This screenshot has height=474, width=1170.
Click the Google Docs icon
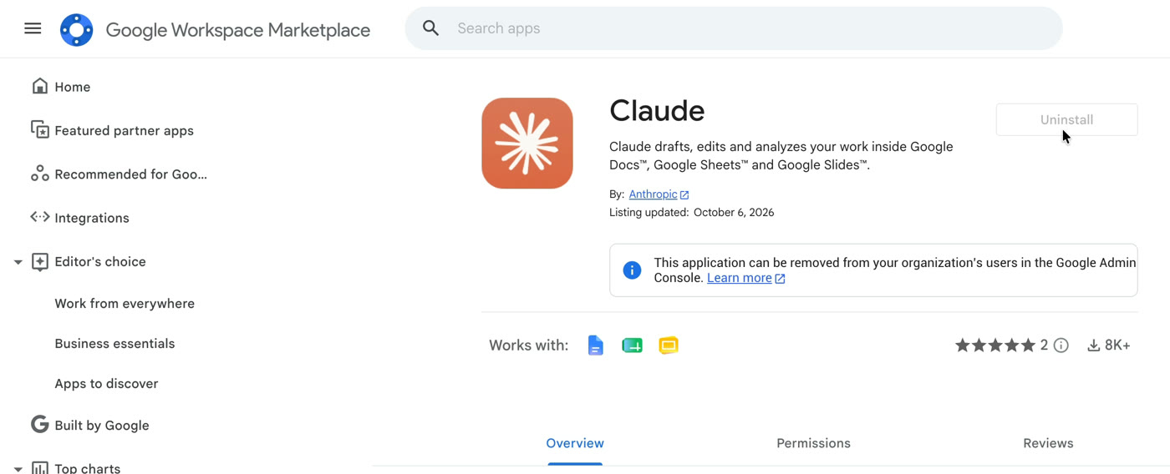coord(595,345)
